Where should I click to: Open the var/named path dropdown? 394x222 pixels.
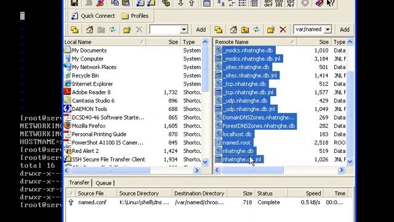[x=328, y=30]
